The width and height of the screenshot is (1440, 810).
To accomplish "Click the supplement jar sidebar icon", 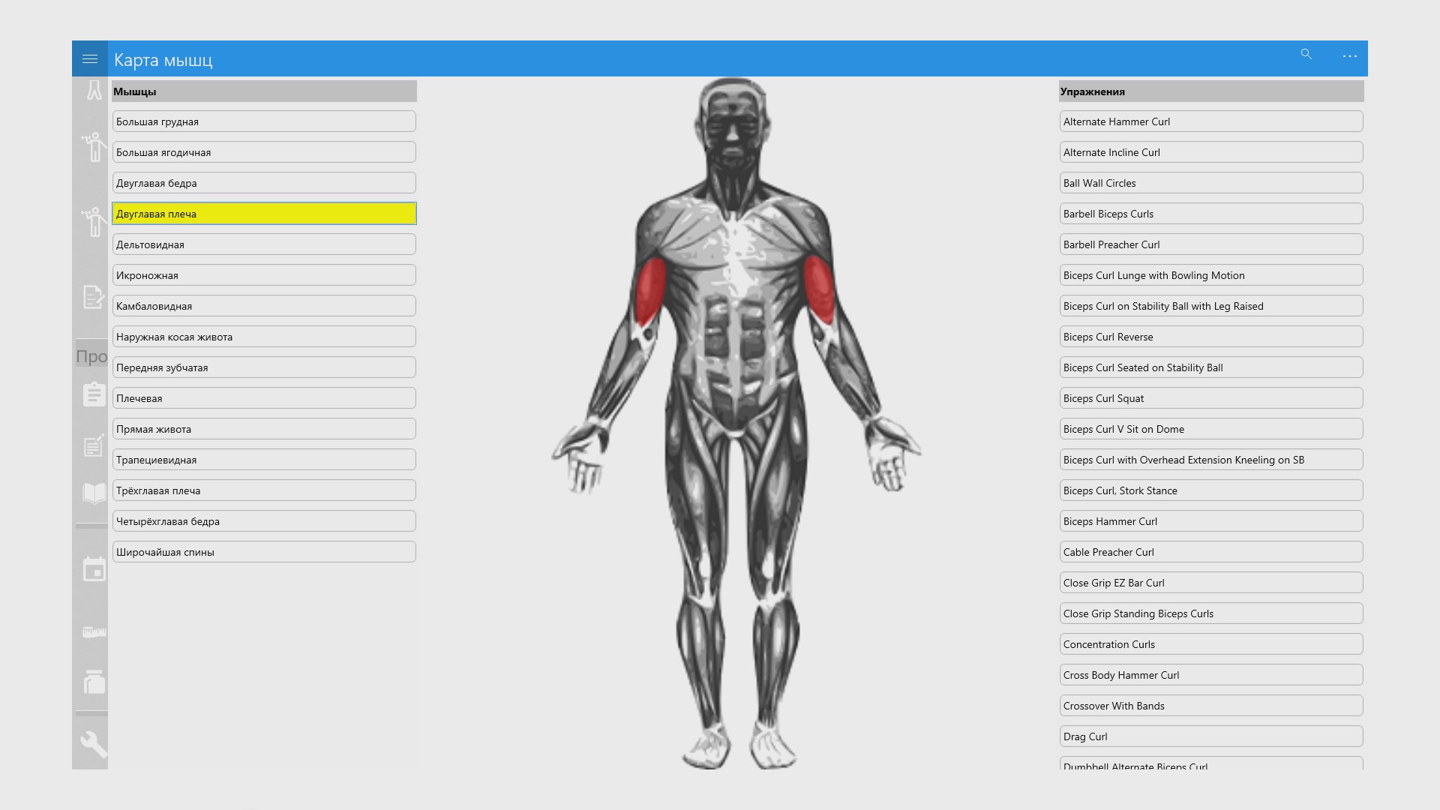I will [x=94, y=682].
